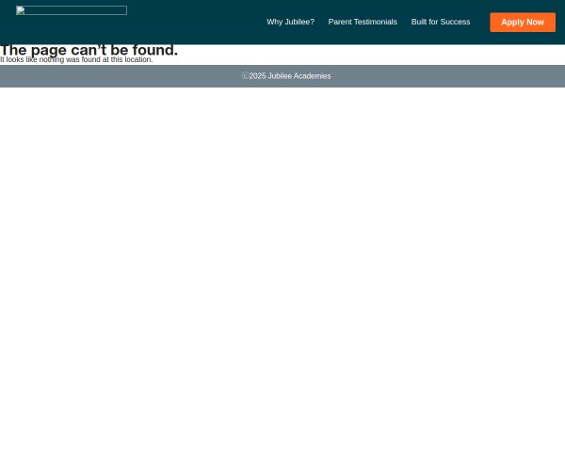Click the text "It looks like nothing was found at this location."
The image size is (565, 461).
[76, 59]
